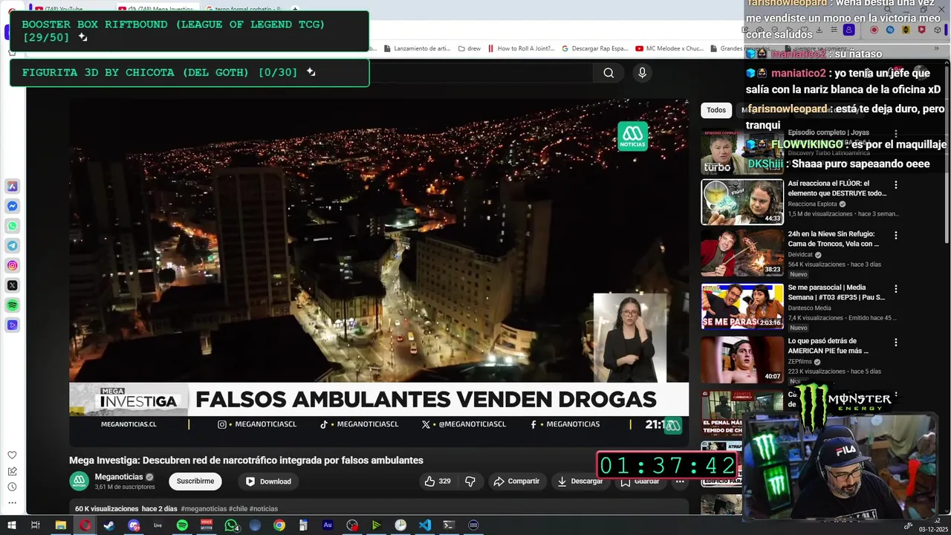Open X (Twitter) in the Opera sidebar
The image size is (951, 535).
pyautogui.click(x=13, y=285)
